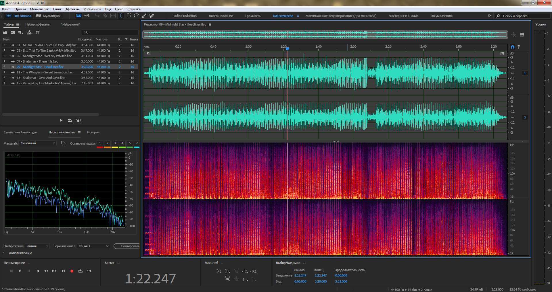Click hold frame button 6

[x=137, y=143]
